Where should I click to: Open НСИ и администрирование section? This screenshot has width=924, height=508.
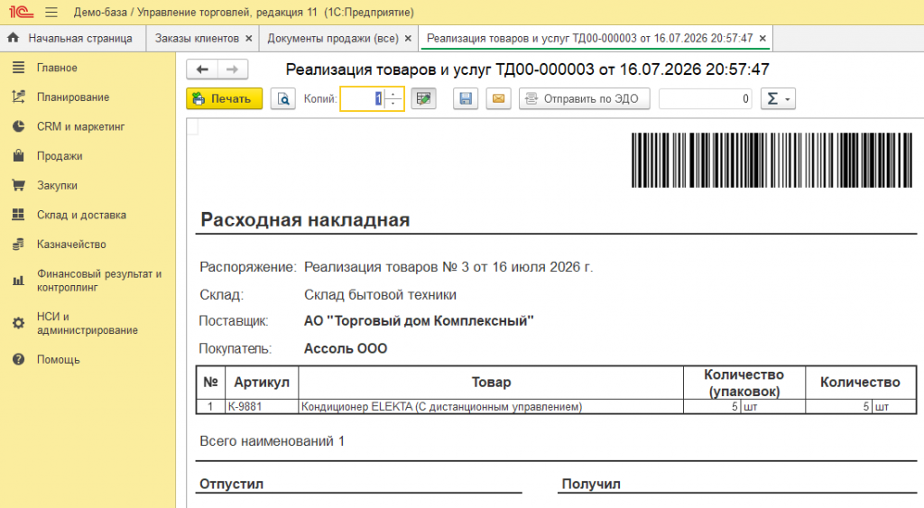(x=88, y=323)
